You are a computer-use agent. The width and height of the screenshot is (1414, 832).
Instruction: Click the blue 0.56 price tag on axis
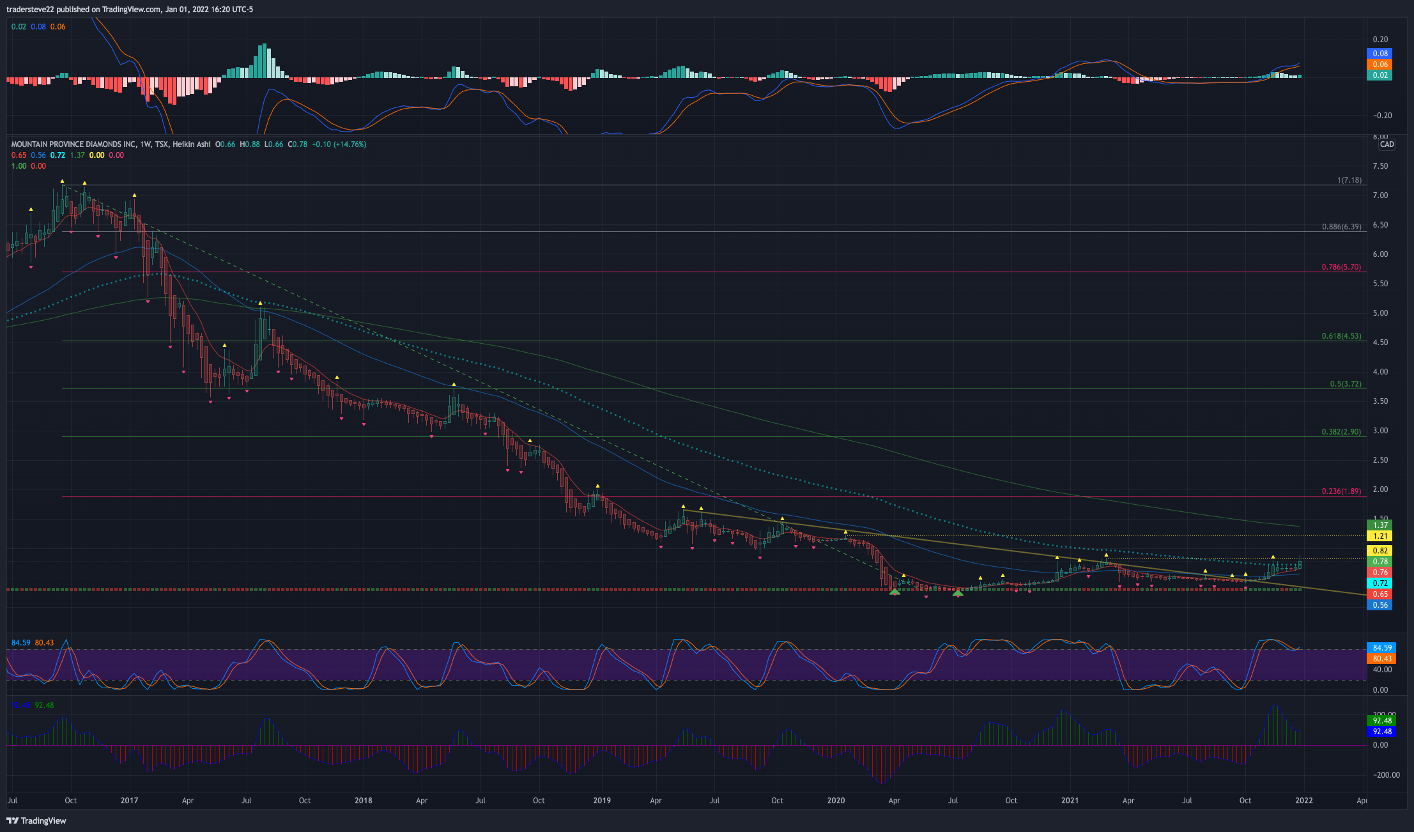(x=1380, y=605)
